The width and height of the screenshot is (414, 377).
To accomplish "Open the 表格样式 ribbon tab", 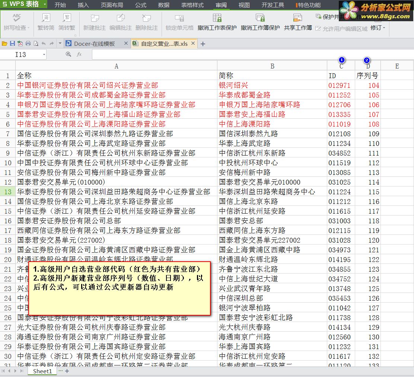I will (192, 5).
